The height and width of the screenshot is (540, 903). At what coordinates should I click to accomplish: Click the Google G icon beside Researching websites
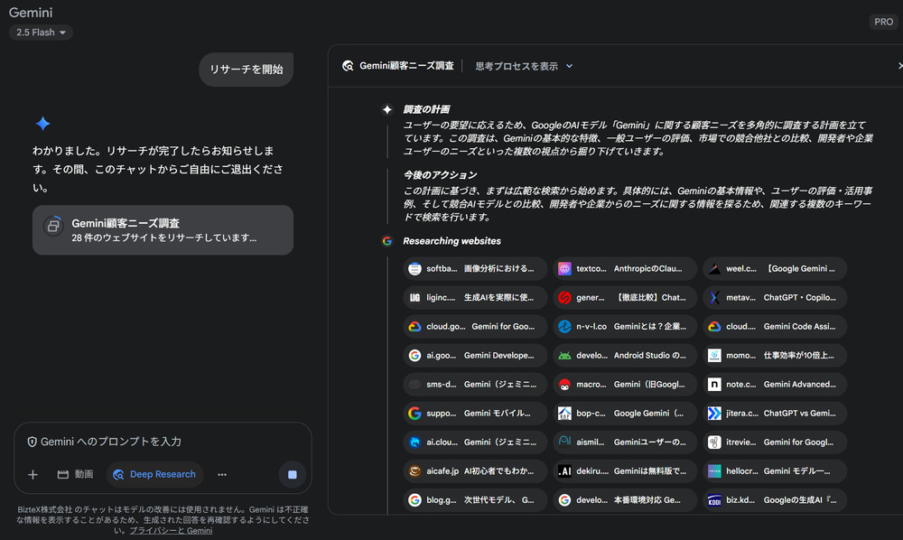click(387, 241)
